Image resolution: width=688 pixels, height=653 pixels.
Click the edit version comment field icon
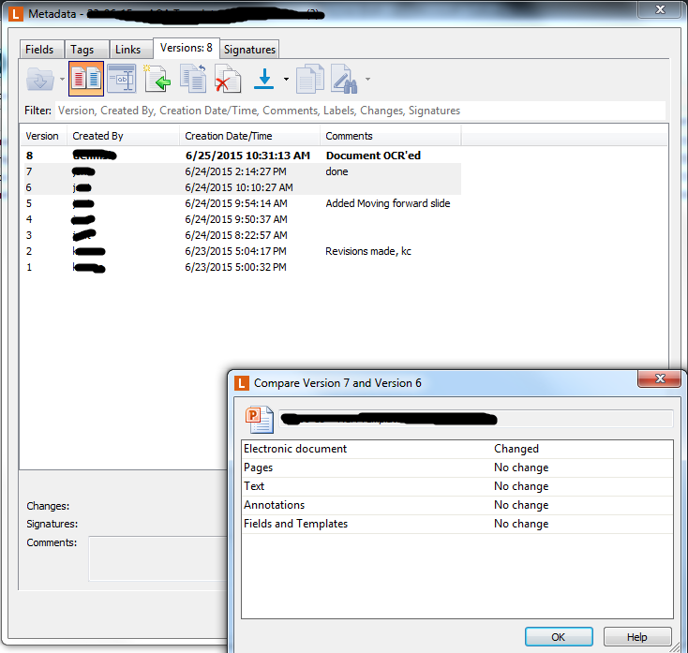pyautogui.click(x=122, y=79)
